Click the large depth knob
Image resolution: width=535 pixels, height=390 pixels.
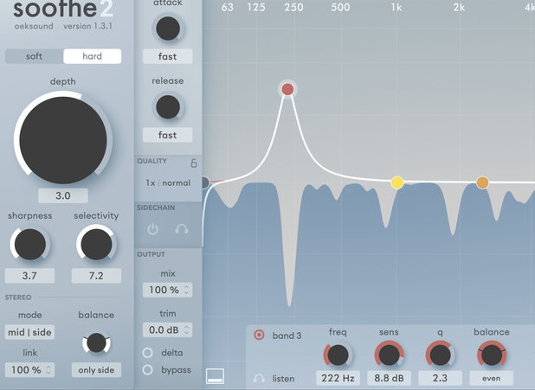63,138
